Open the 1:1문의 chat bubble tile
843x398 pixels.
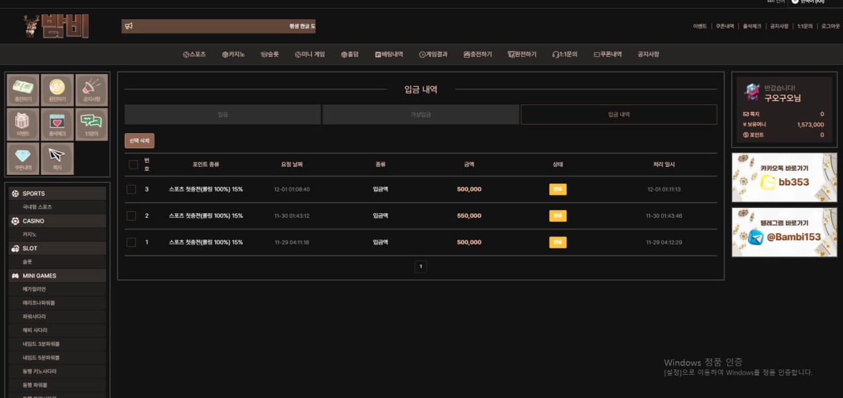point(92,124)
